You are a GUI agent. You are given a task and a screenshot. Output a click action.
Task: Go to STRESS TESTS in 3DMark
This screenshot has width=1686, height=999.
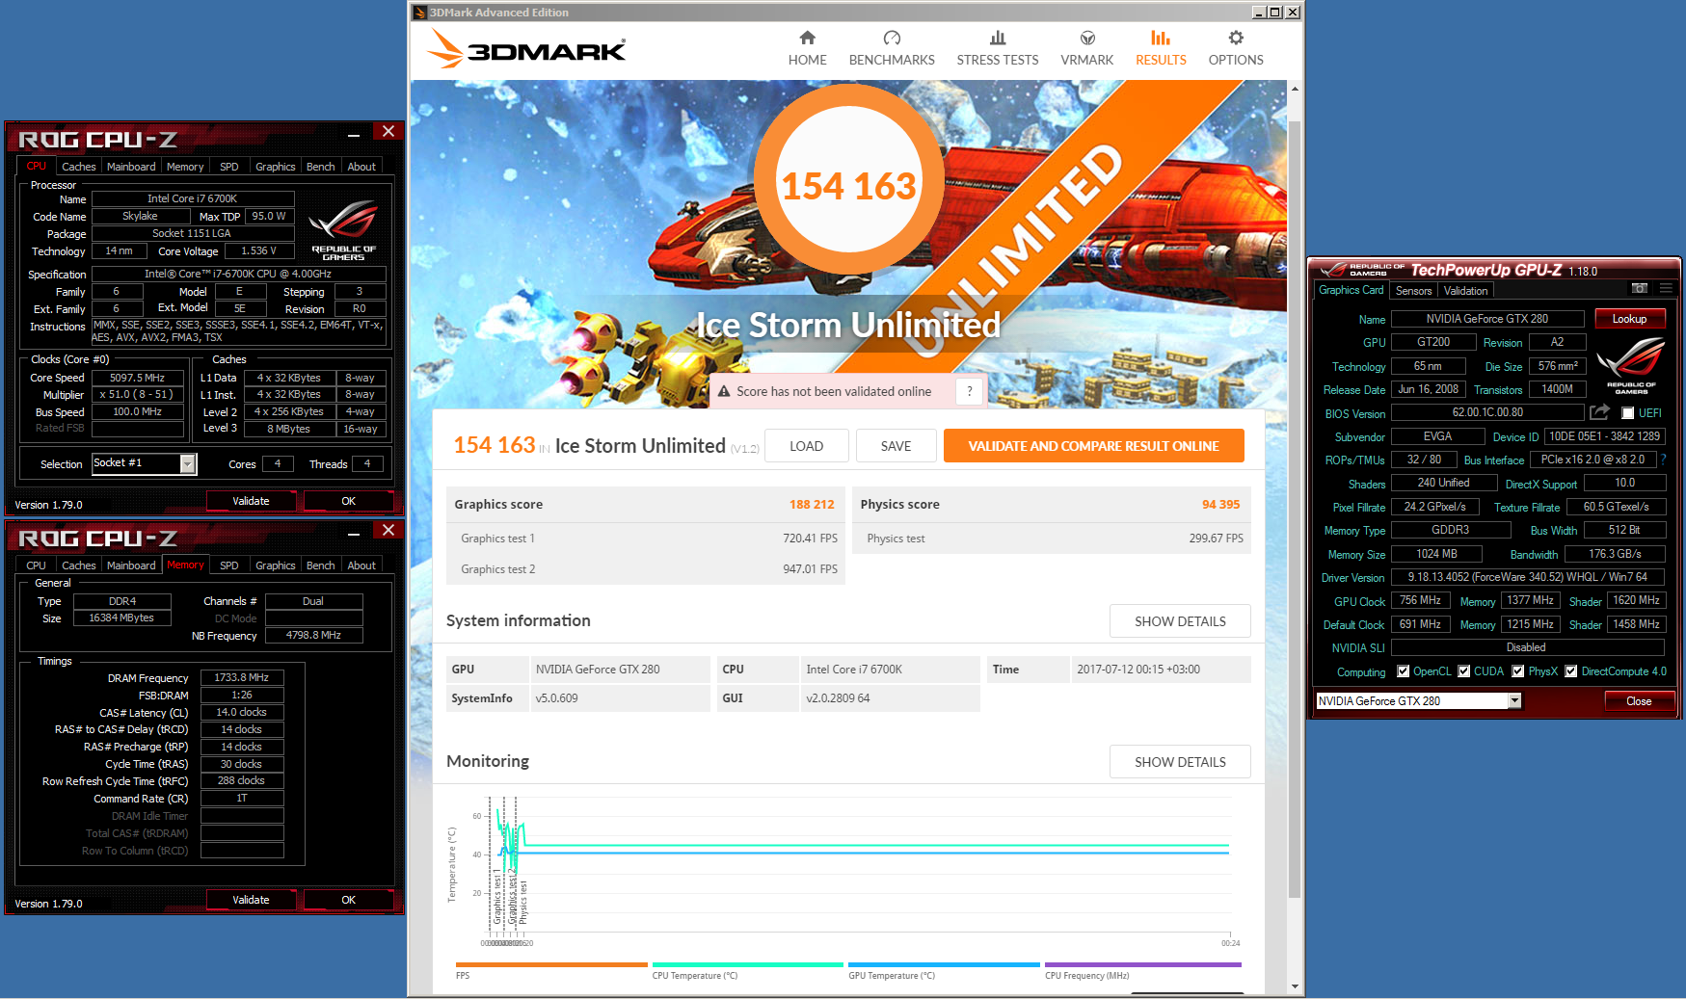(x=998, y=48)
